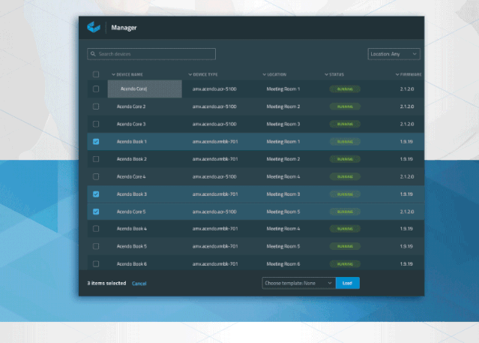Click the search magnifier icon
This screenshot has width=479, height=343.
pyautogui.click(x=92, y=54)
